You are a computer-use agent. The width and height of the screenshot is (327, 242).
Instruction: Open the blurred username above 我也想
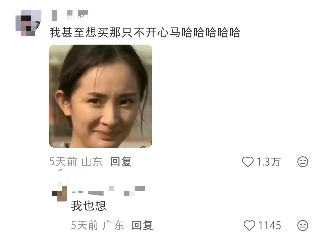click(x=108, y=191)
